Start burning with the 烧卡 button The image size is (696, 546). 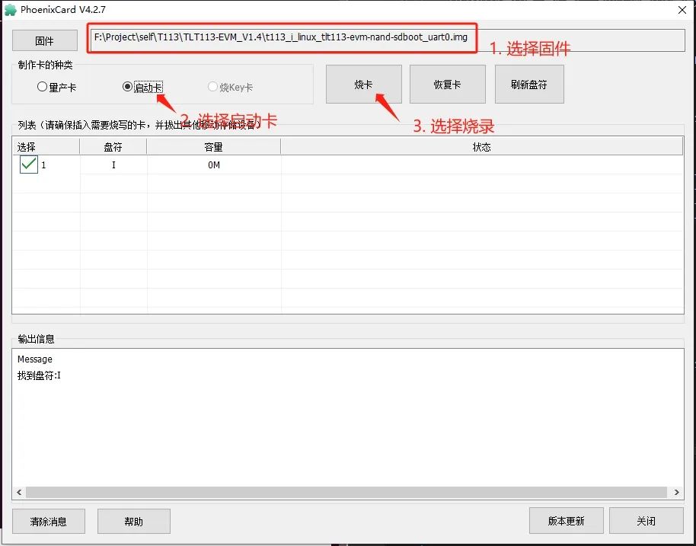(363, 85)
